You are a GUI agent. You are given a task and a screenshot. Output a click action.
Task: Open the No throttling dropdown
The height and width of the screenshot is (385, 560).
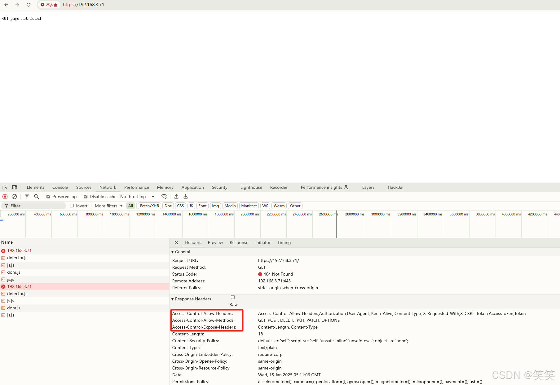137,197
